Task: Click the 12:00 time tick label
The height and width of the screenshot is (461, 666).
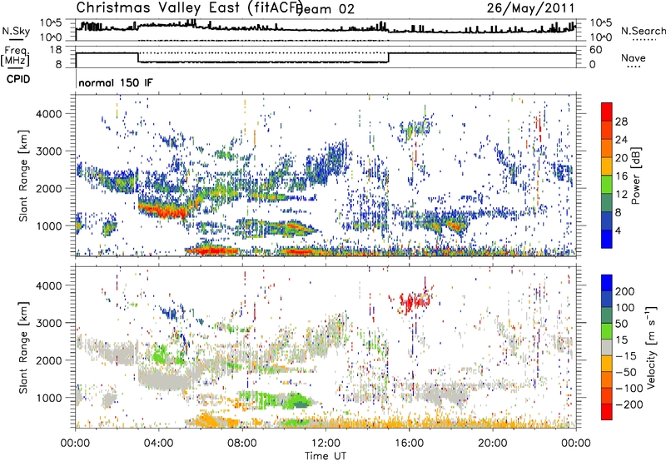Action: tap(326, 444)
